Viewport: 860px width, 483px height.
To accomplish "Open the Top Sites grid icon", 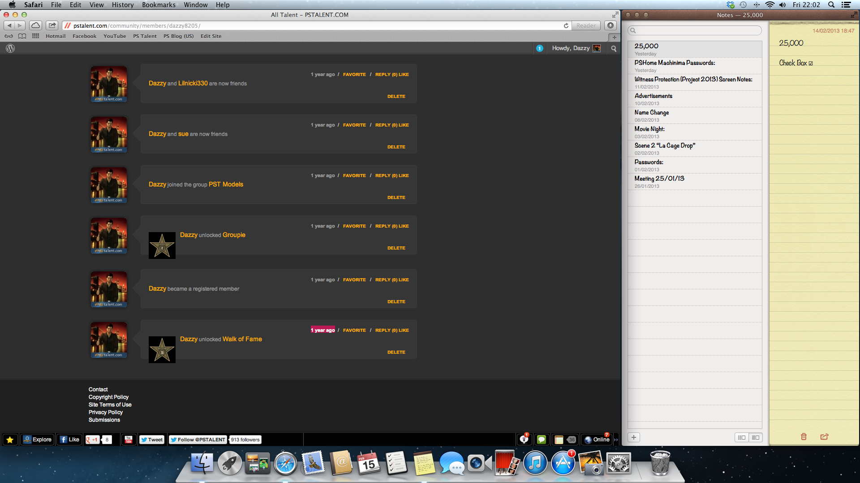I will coord(35,36).
